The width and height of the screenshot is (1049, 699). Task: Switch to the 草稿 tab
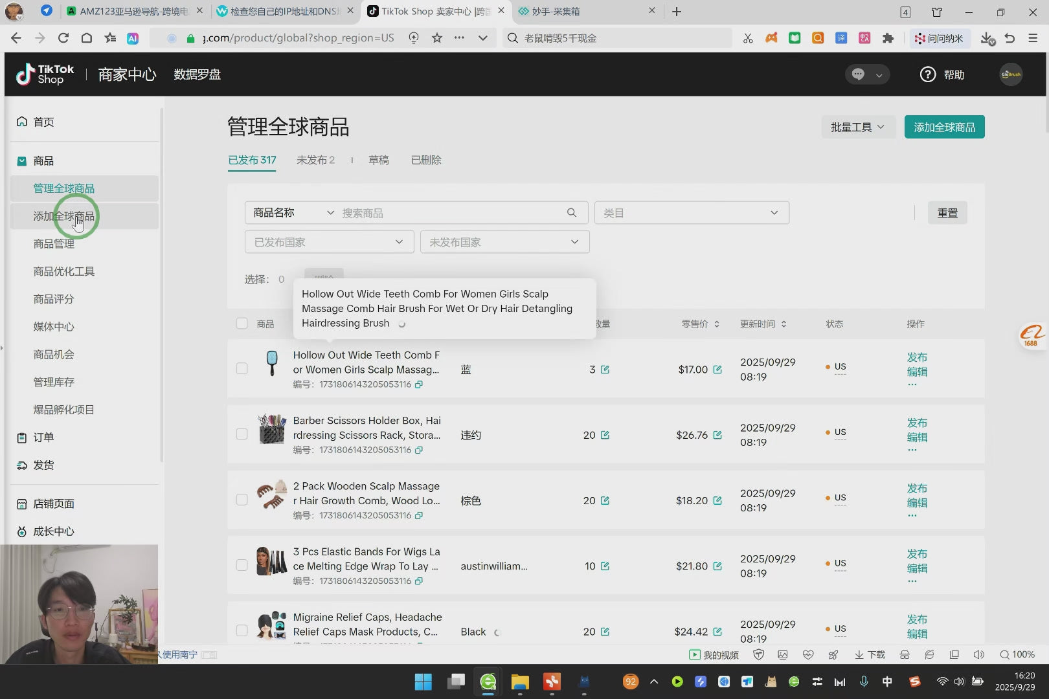click(x=379, y=160)
